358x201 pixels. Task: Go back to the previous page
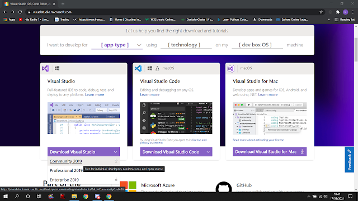coord(5,12)
